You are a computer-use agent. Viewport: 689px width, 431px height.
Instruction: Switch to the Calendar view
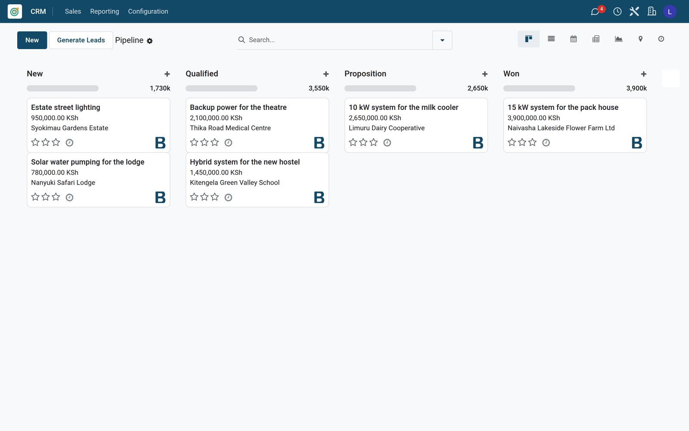point(573,39)
